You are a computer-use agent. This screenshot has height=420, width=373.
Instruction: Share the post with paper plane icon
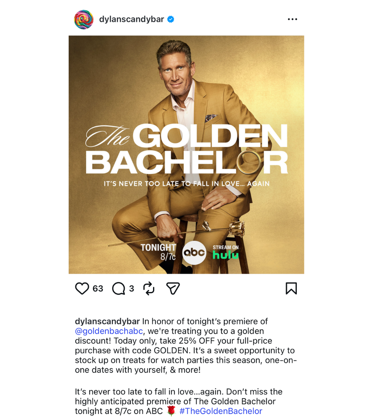173,288
